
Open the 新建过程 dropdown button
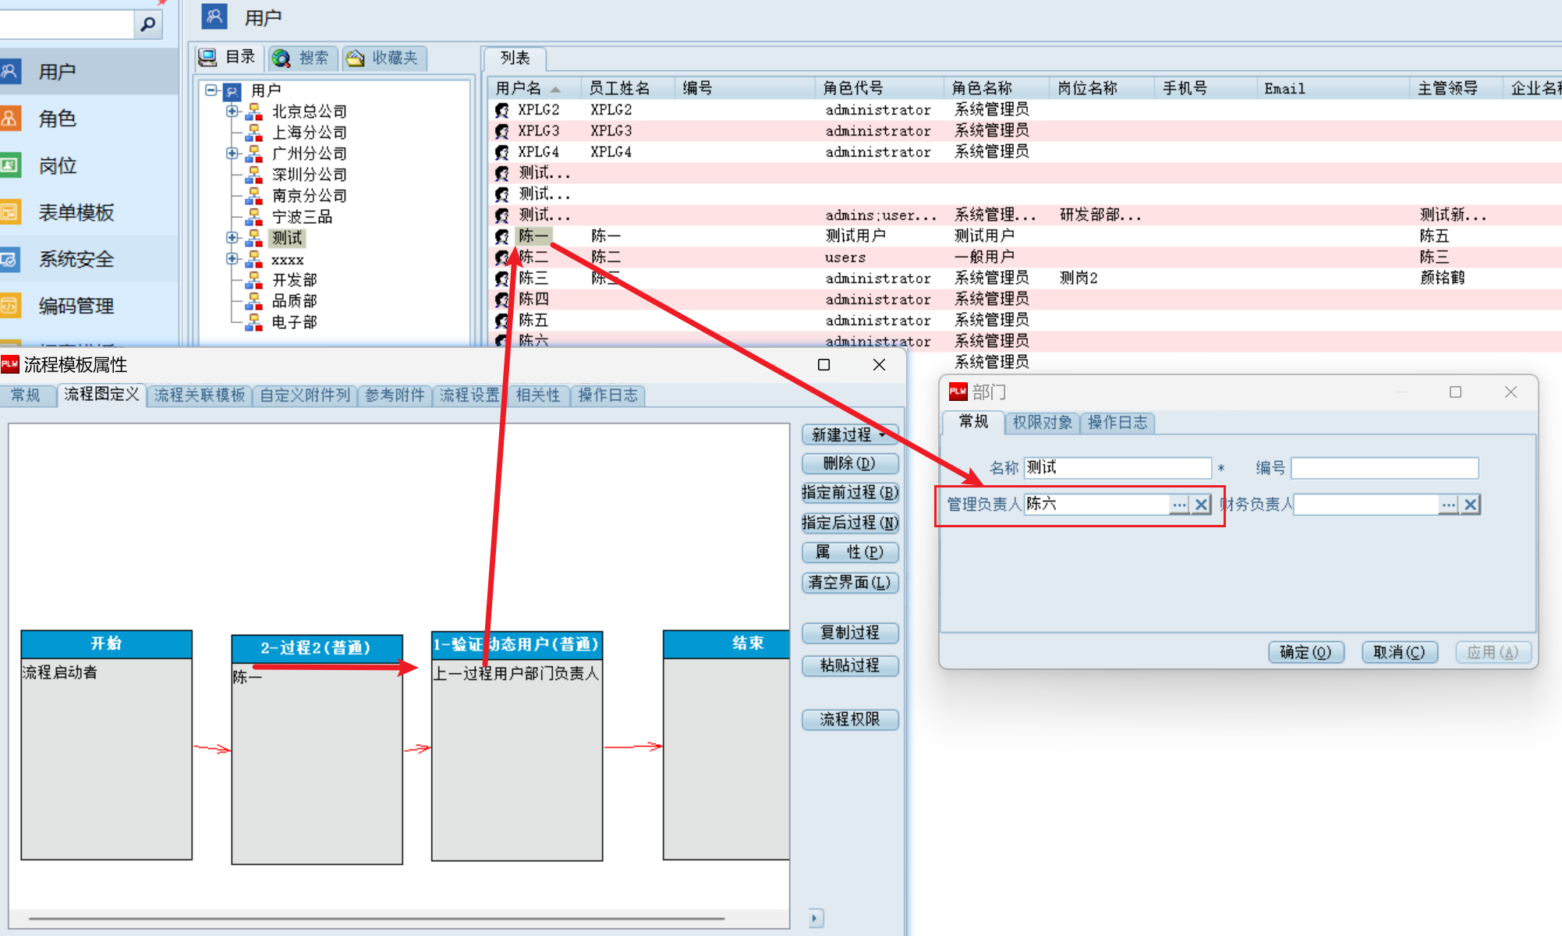pyautogui.click(x=850, y=434)
